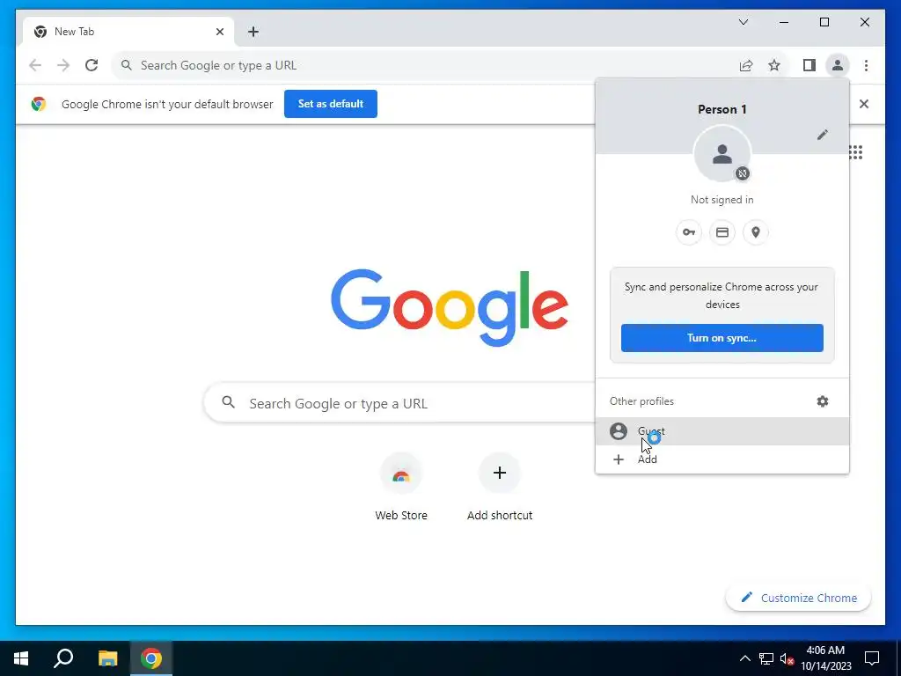901x676 pixels.
Task: Open the notification center icon
Action: [x=872, y=658]
